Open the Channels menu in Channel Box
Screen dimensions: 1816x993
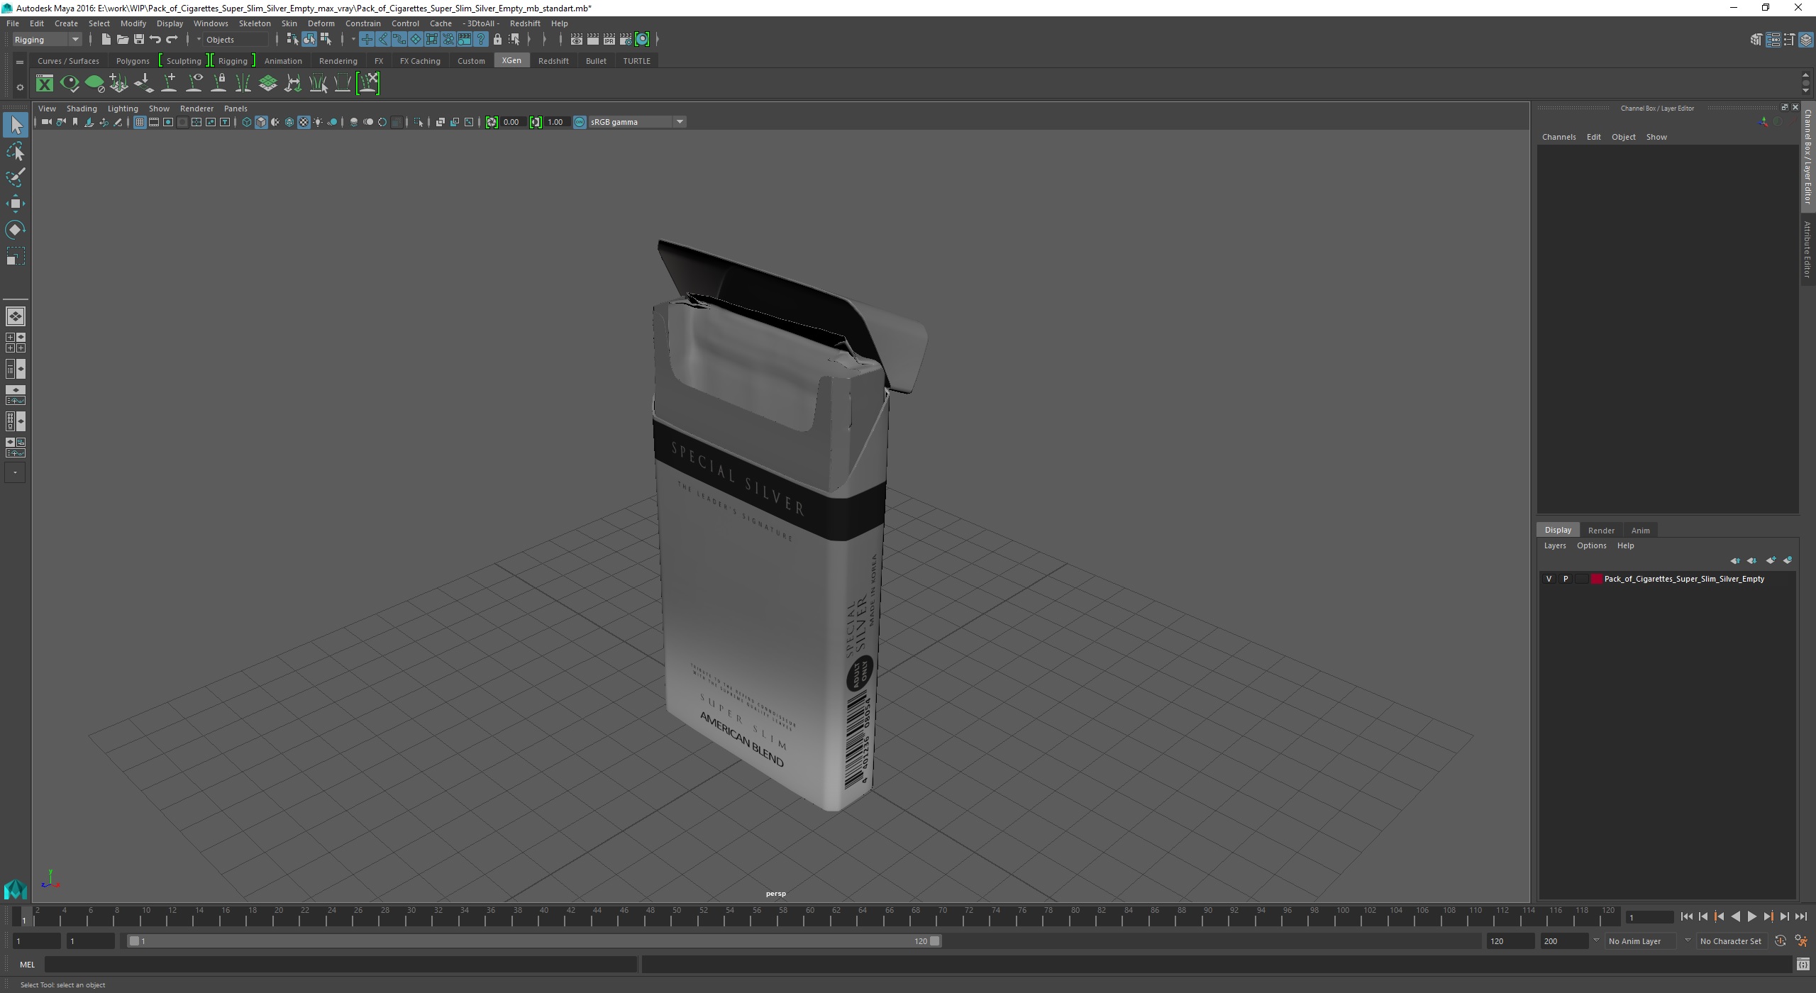(x=1558, y=137)
